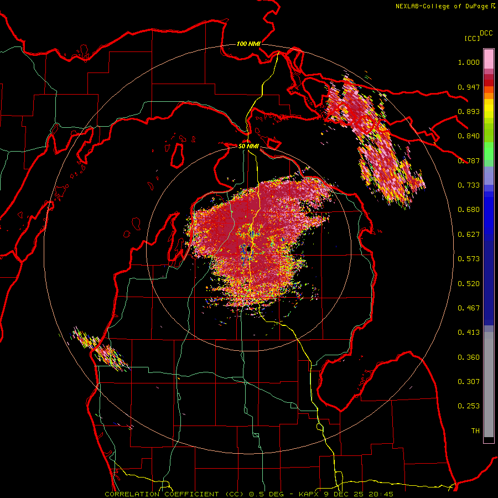Click the 0.307 scale value
The width and height of the screenshot is (498, 498).
(x=469, y=382)
